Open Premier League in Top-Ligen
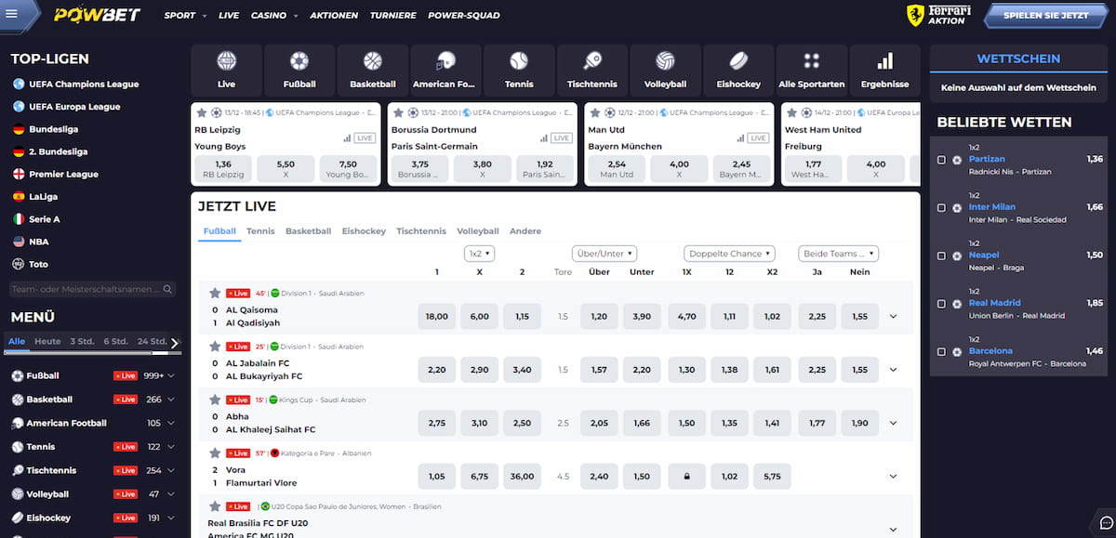The height and width of the screenshot is (538, 1116). point(63,174)
